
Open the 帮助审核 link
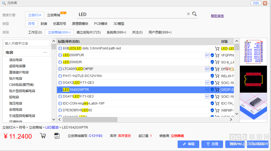(x=217, y=16)
